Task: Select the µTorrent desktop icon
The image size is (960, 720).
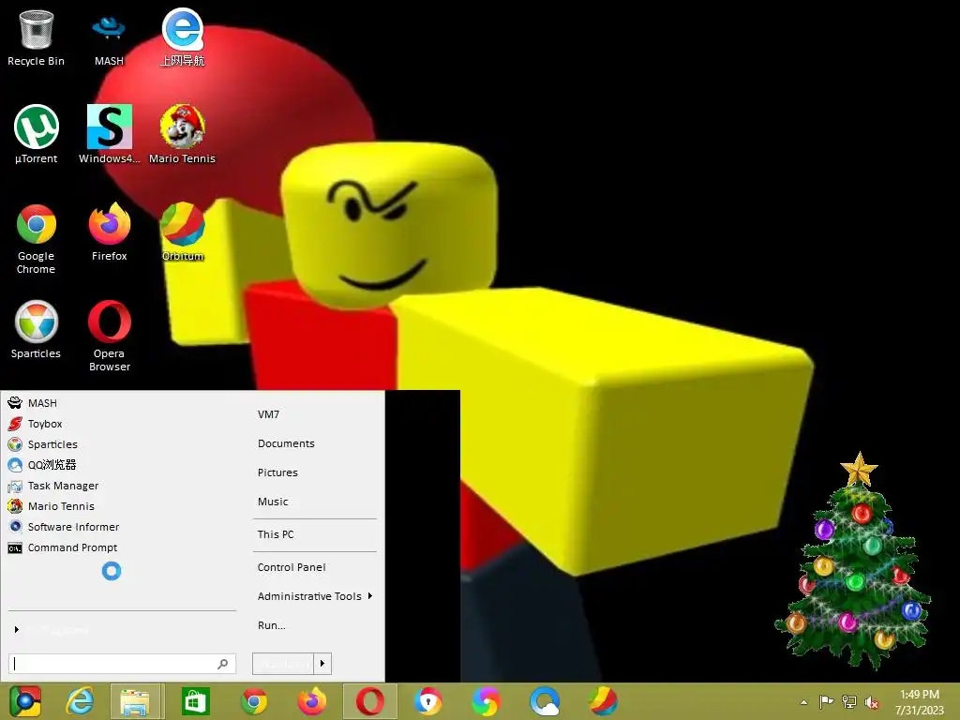Action: click(x=36, y=135)
